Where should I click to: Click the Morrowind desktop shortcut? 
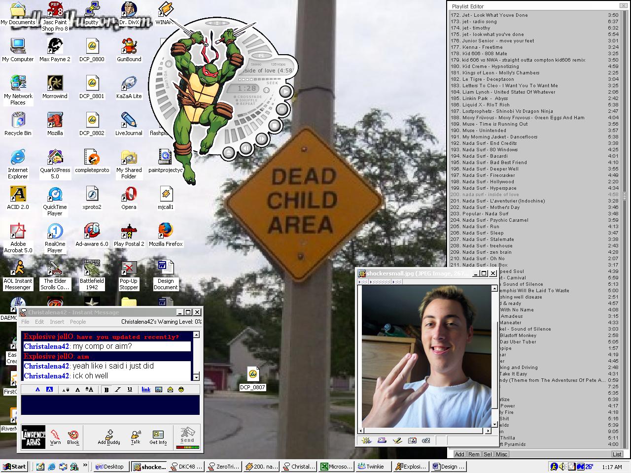55,88
